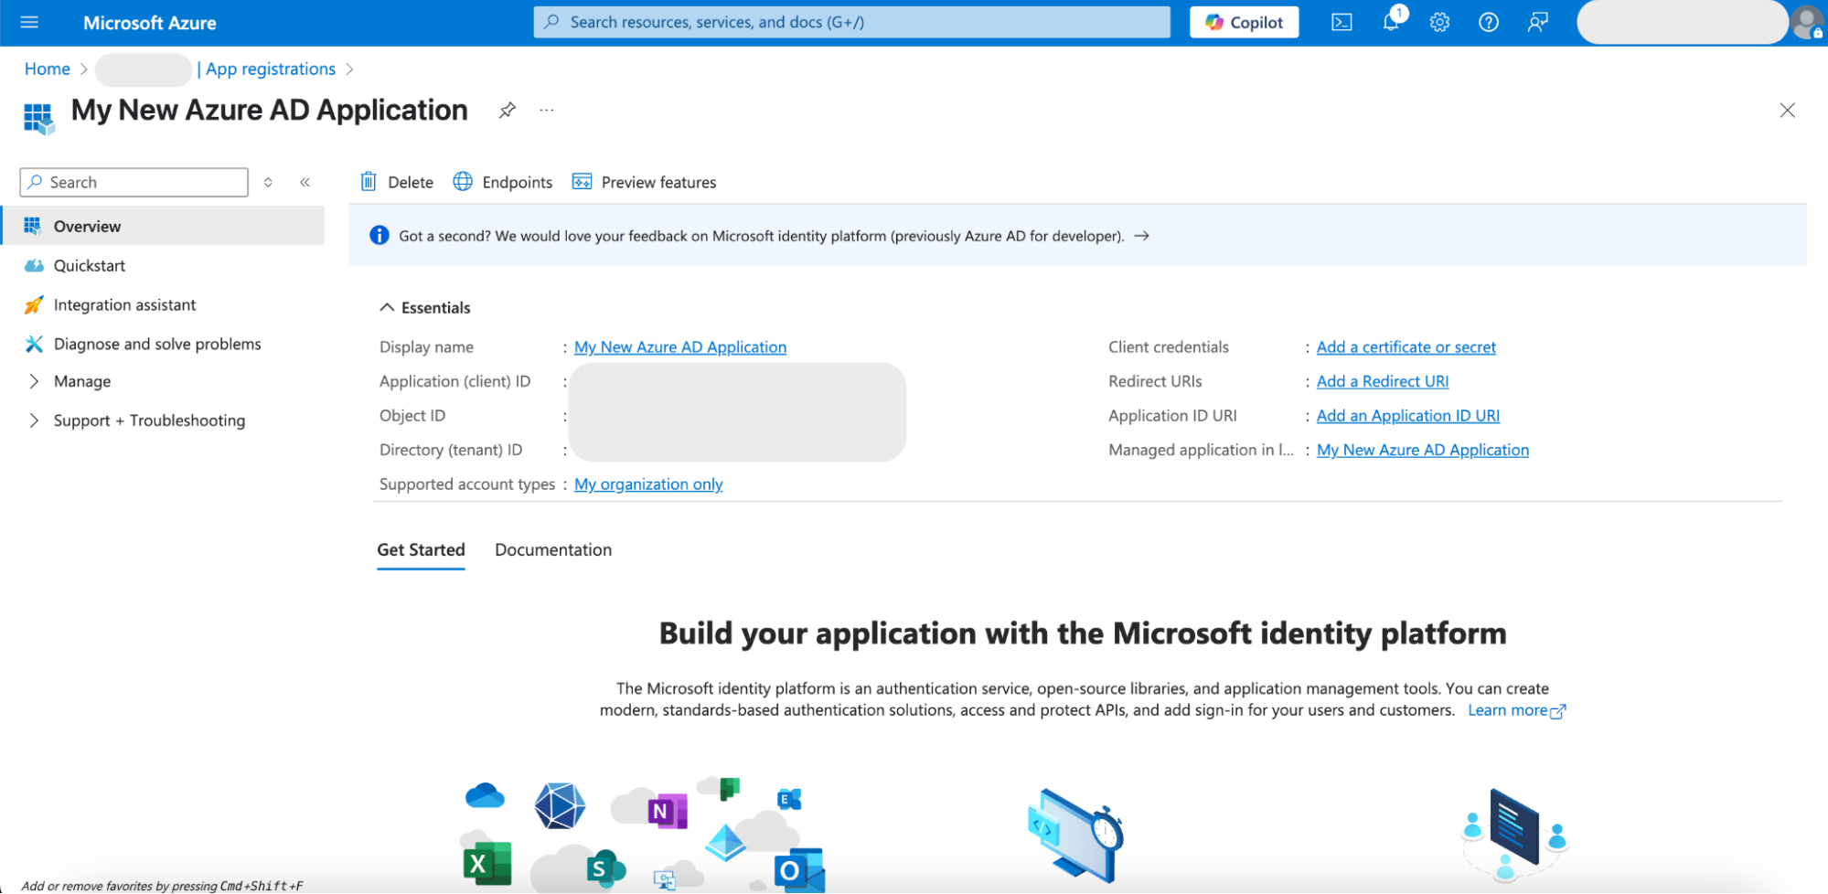Go to Home breadcrumb
Image resolution: width=1828 pixels, height=894 pixels.
[x=48, y=69]
